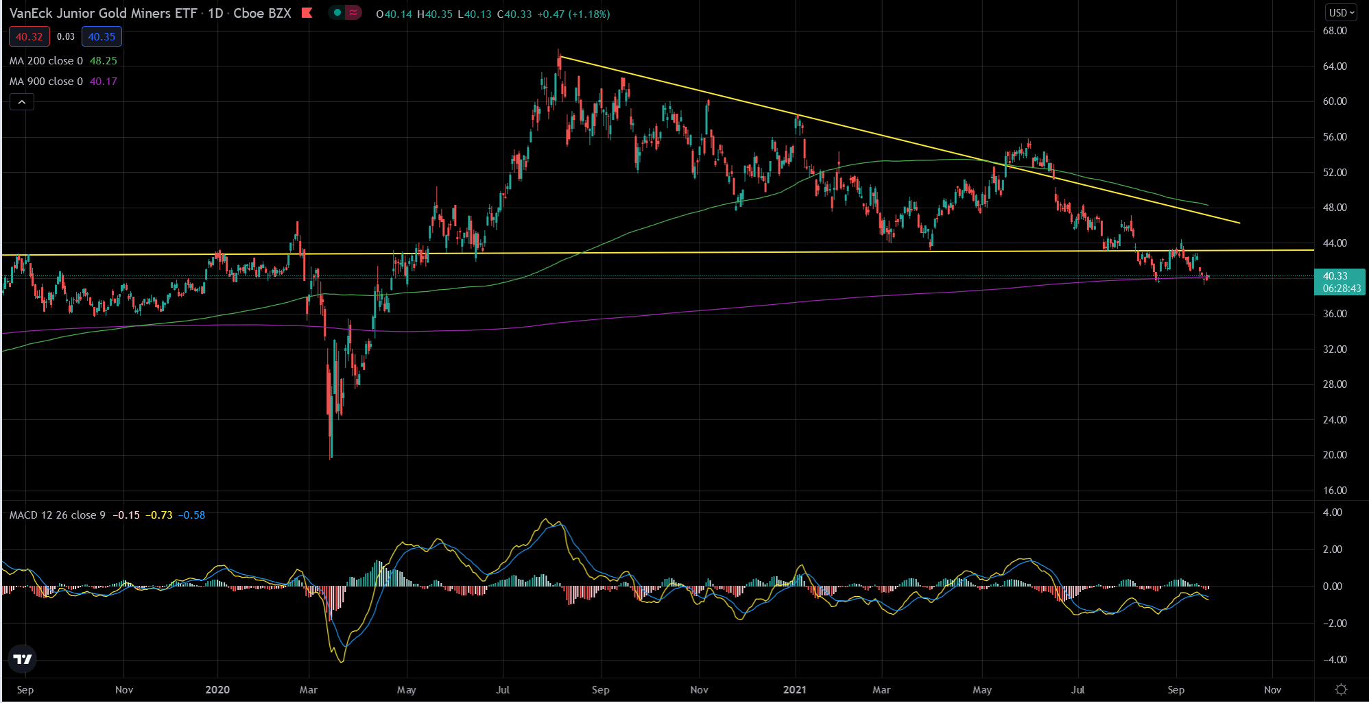The image size is (1369, 703).
Task: Click the 16.00 price axis label
Action: point(1335,491)
